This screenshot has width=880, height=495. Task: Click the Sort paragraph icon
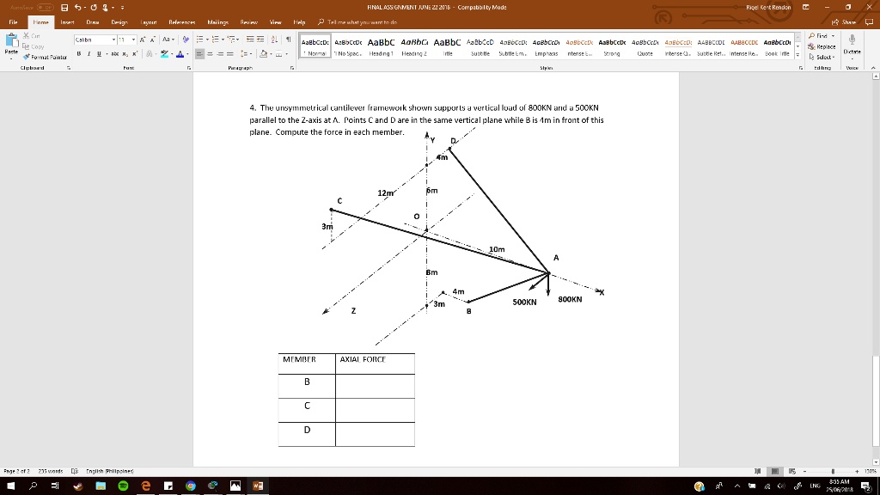274,40
